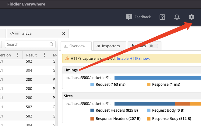Open the Version column options menu
The width and height of the screenshot is (201, 126).
[18, 55]
